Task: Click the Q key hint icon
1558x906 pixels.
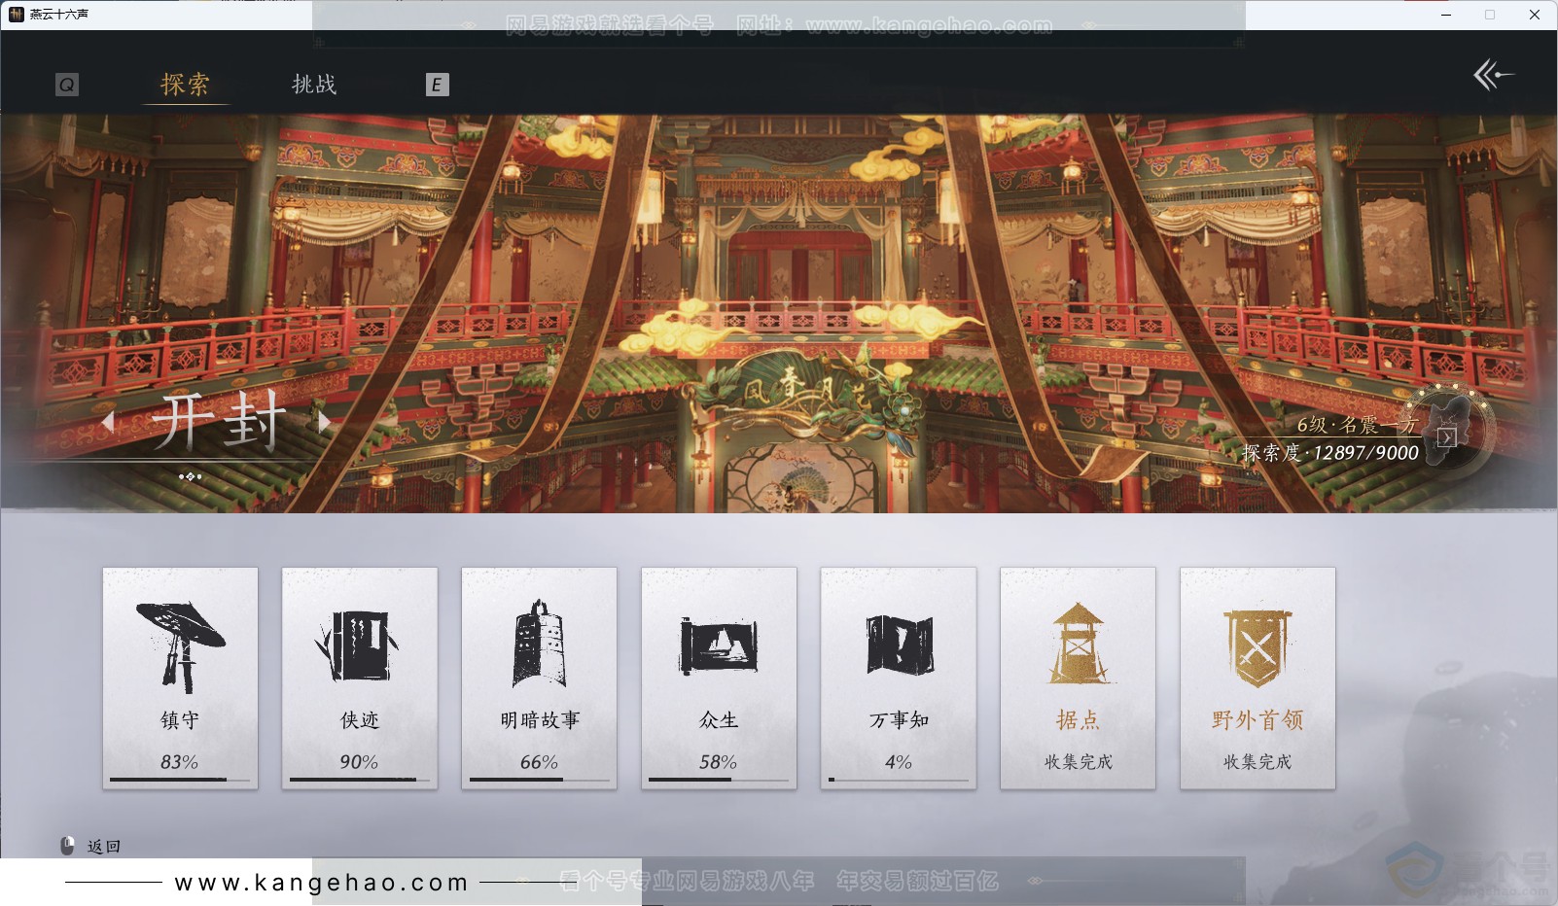Action: [x=67, y=85]
